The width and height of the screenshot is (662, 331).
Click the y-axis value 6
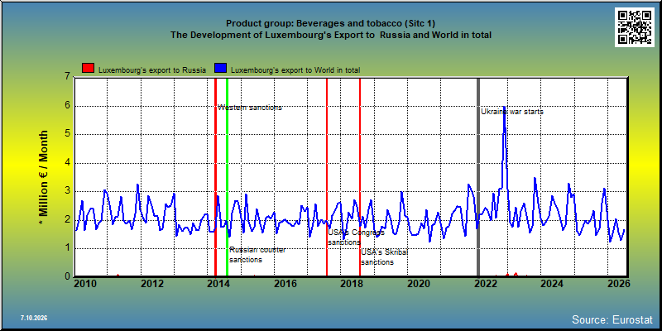[68, 106]
